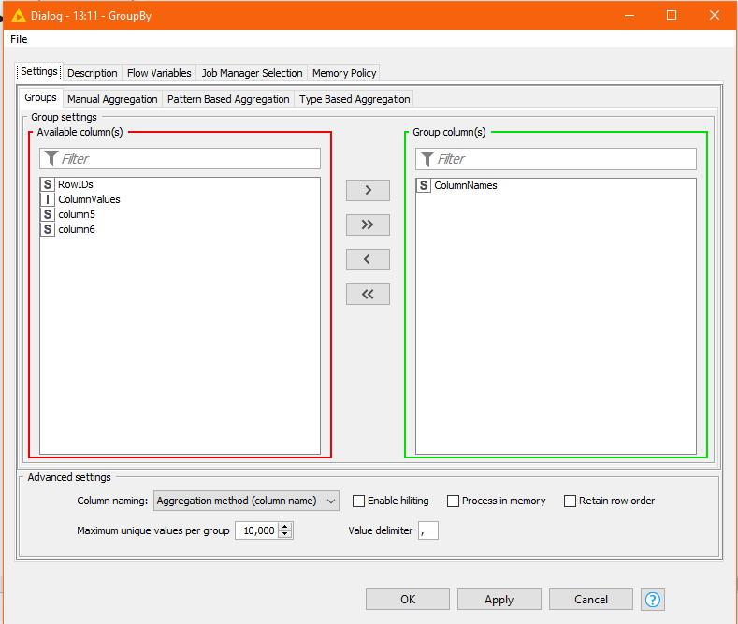Image resolution: width=738 pixels, height=624 pixels.
Task: Toggle Process in memory checkbox
Action: [453, 501]
